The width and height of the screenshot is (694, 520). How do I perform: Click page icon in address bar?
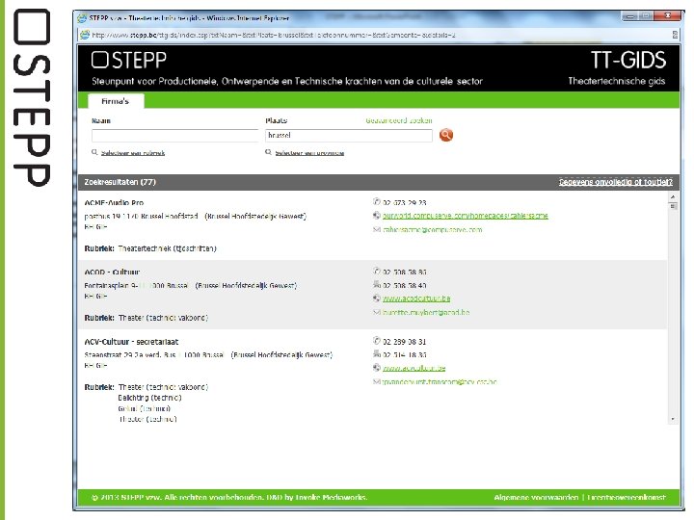(85, 35)
